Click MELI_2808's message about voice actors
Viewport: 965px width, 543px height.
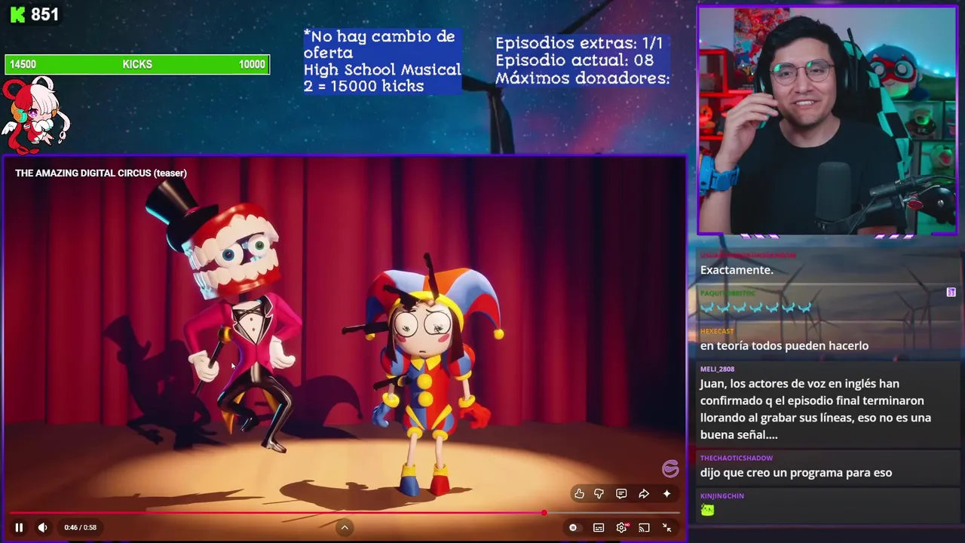click(x=816, y=409)
